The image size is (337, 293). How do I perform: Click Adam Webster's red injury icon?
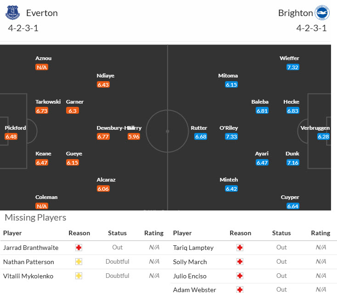pos(240,290)
